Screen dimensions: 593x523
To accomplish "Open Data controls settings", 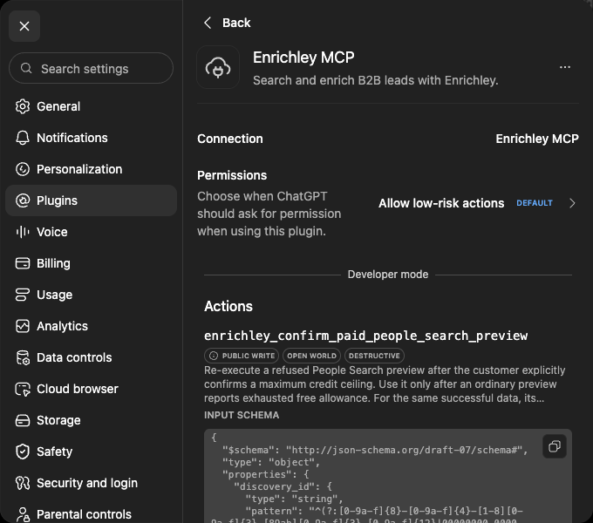I will (x=92, y=357).
